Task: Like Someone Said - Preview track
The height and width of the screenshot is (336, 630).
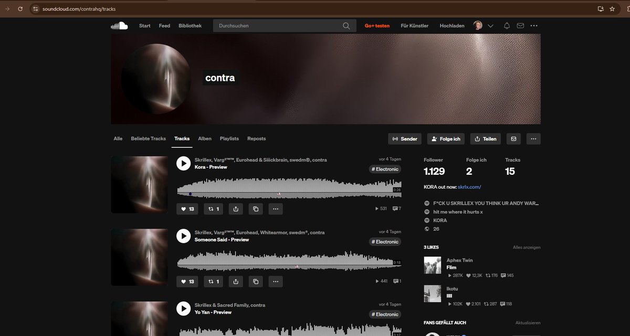Action: pos(187,281)
